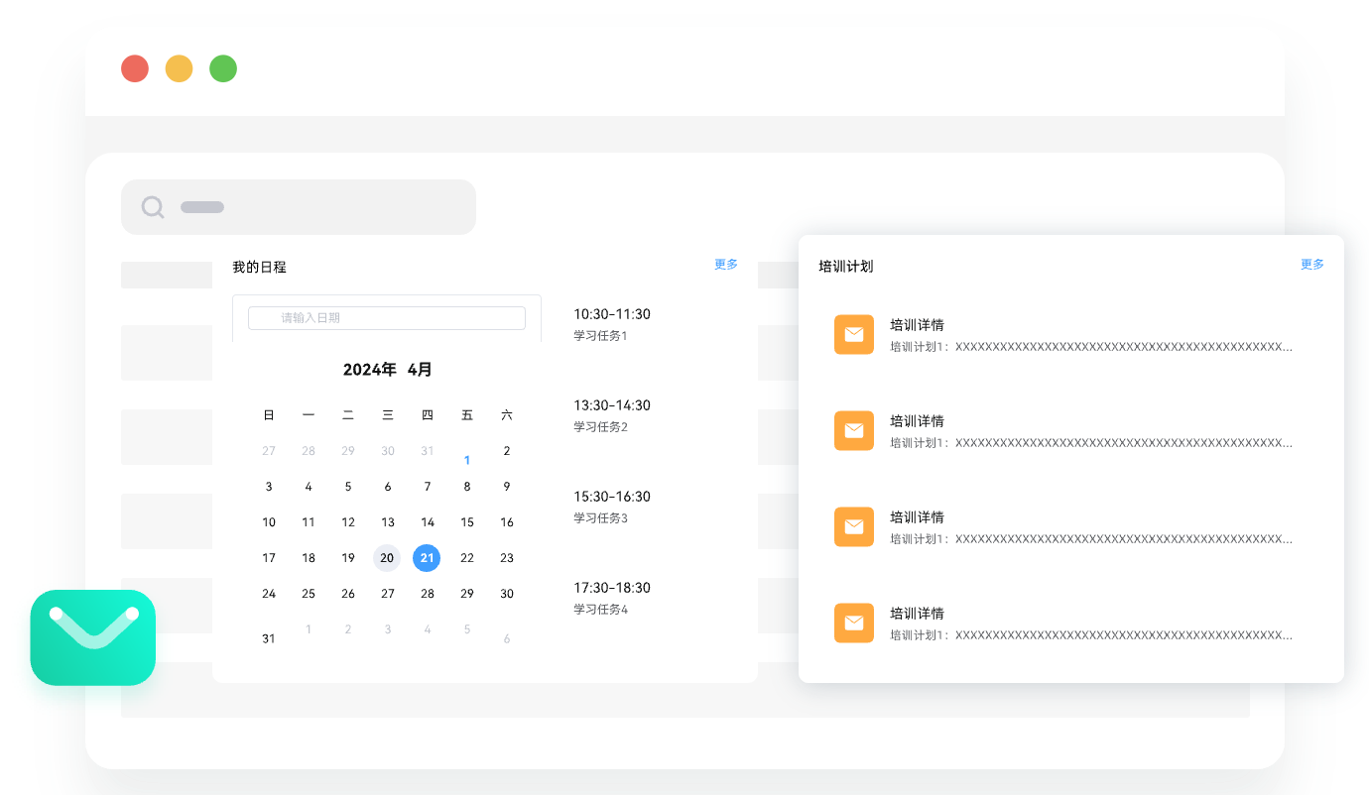The width and height of the screenshot is (1369, 795).
Task: Select date 31 in the bottom row
Action: (x=269, y=639)
